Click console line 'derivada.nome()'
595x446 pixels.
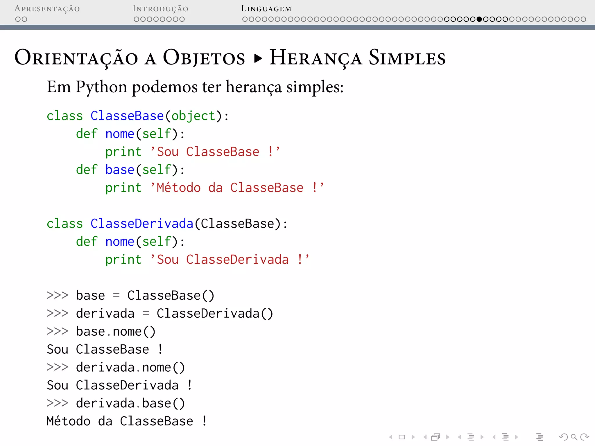click(x=116, y=368)
